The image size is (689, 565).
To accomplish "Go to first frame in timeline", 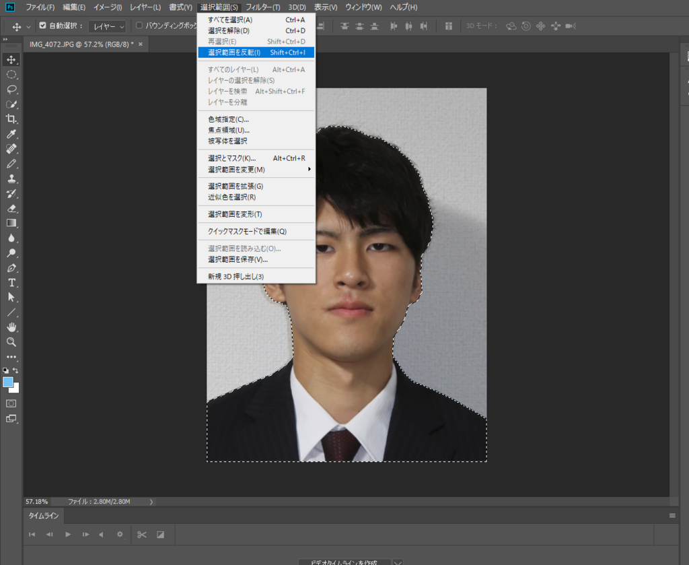I will click(32, 535).
